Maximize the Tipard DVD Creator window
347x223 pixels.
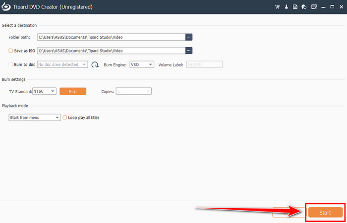(x=332, y=7)
